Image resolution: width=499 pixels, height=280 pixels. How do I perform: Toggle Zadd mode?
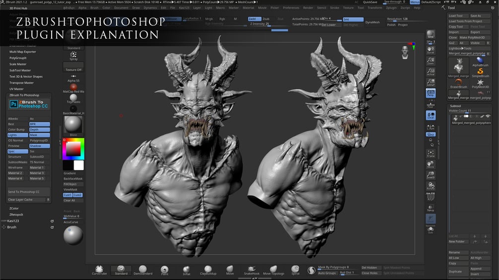(x=254, y=19)
